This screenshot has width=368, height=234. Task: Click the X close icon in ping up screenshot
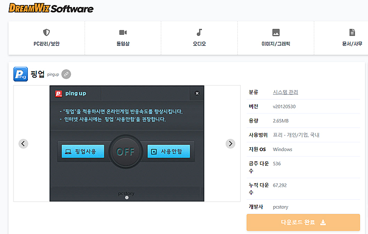(197, 93)
